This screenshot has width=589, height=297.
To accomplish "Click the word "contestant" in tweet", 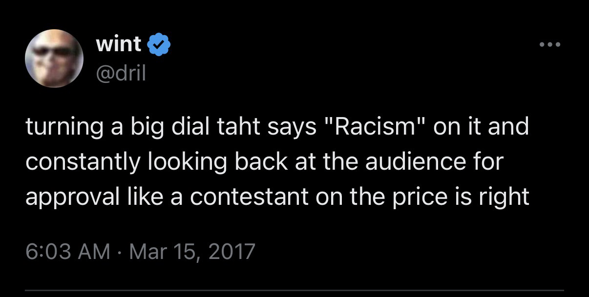I will click(x=245, y=197).
